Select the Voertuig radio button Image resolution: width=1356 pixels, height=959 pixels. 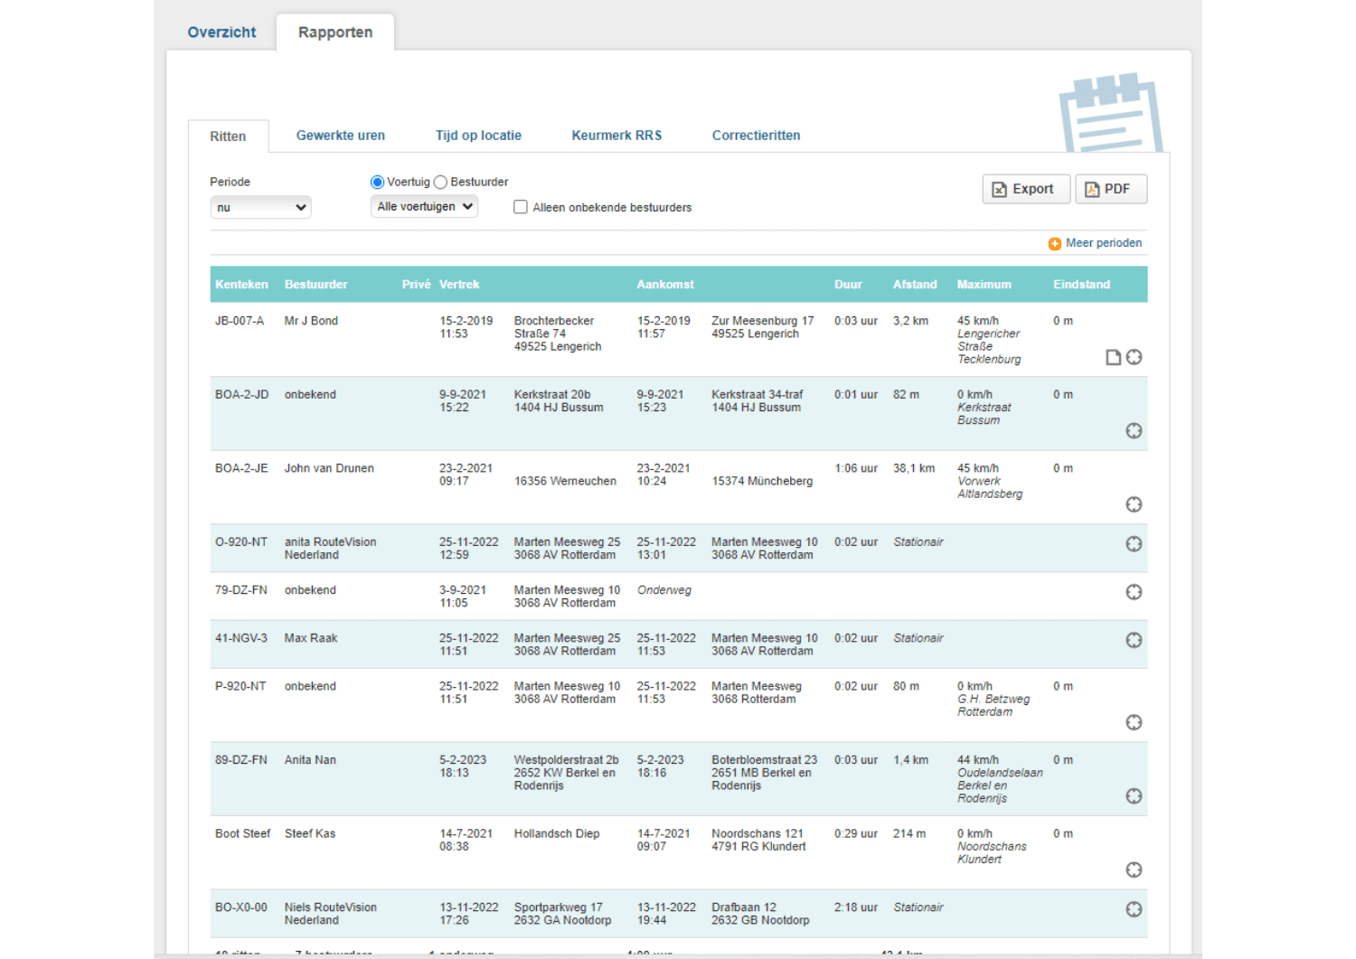click(x=377, y=183)
